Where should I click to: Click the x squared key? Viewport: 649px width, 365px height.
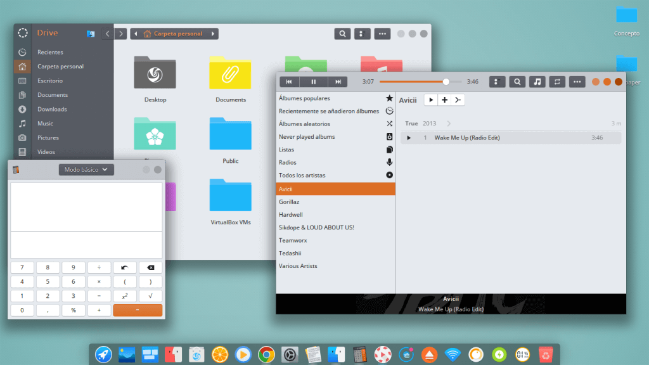125,296
